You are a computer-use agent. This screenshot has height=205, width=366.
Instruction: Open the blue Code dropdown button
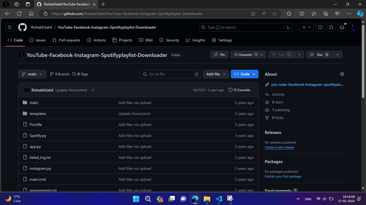click(x=245, y=74)
